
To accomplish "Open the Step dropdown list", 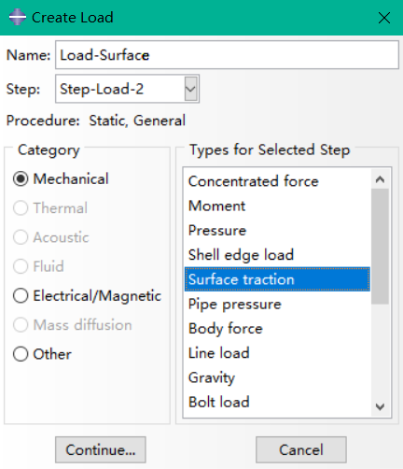I will click(x=190, y=89).
